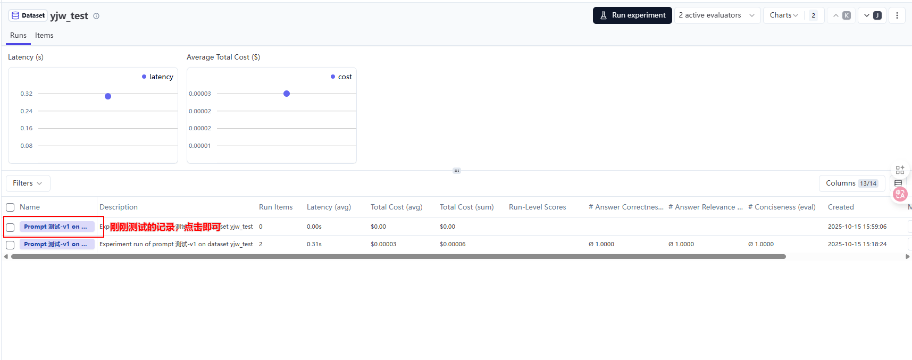912x360 pixels.
Task: Click the Average Total Cost ($) chart title
Action: [223, 57]
